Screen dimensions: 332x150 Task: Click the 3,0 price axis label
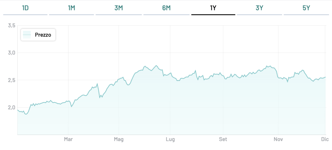coord(11,53)
